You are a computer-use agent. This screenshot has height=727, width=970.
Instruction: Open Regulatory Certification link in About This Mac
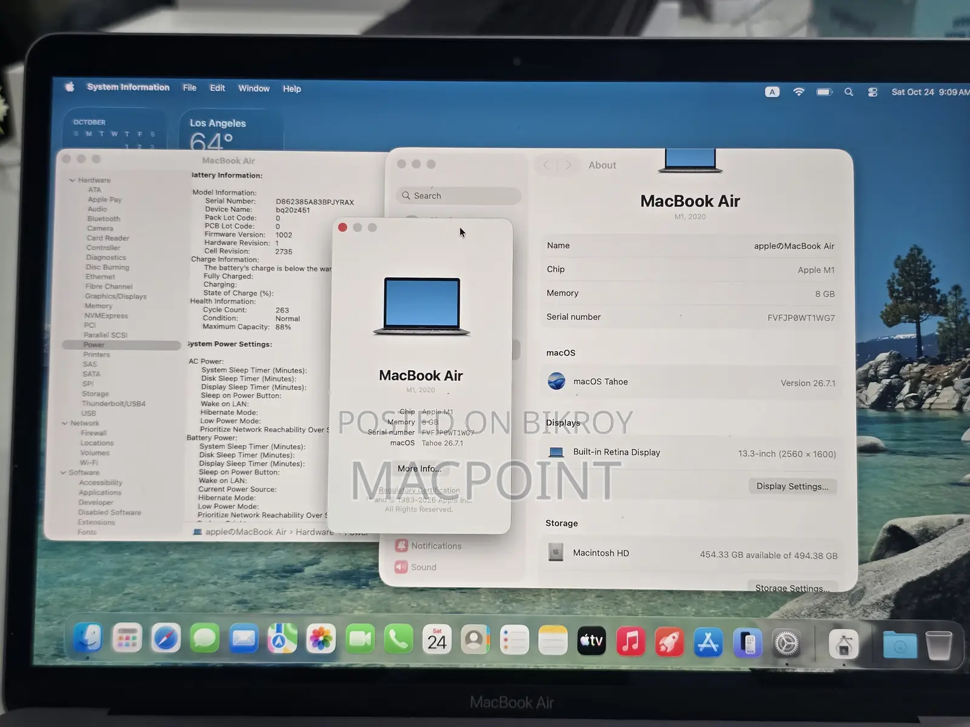(420, 490)
